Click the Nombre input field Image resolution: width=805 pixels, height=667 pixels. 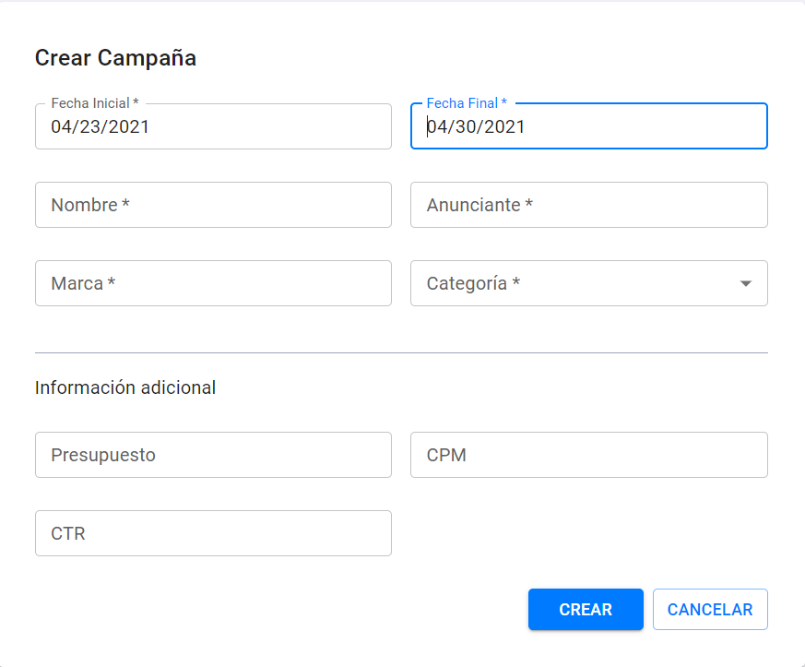213,205
